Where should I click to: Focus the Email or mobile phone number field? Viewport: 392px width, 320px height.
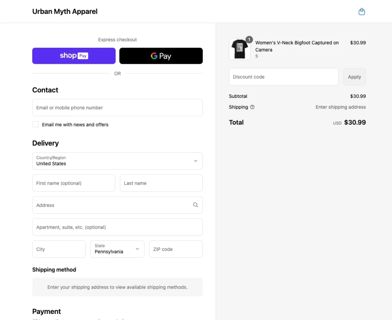click(118, 107)
